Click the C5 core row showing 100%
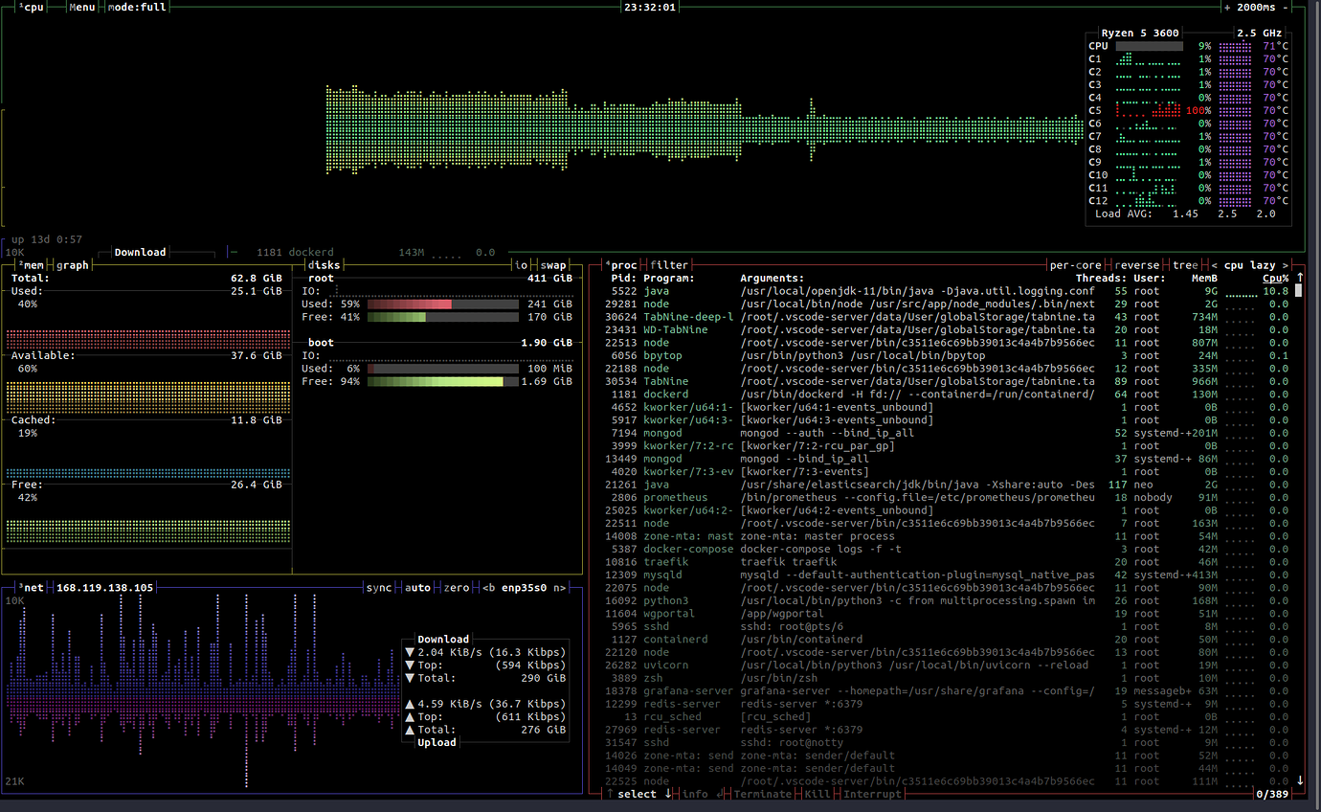The image size is (1321, 812). [x=1188, y=110]
